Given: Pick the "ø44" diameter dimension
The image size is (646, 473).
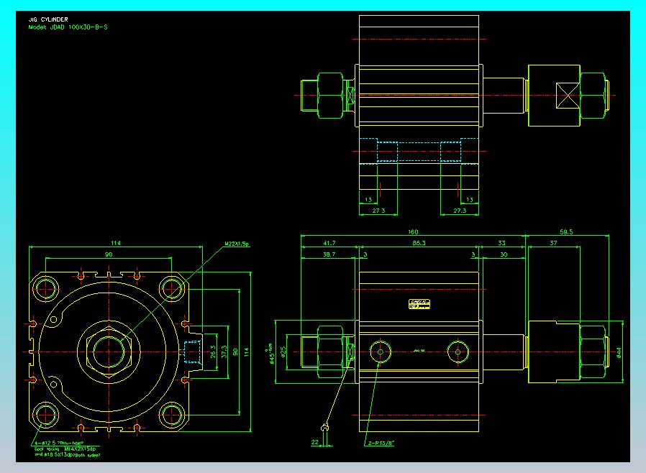Looking at the screenshot, I should tap(619, 352).
